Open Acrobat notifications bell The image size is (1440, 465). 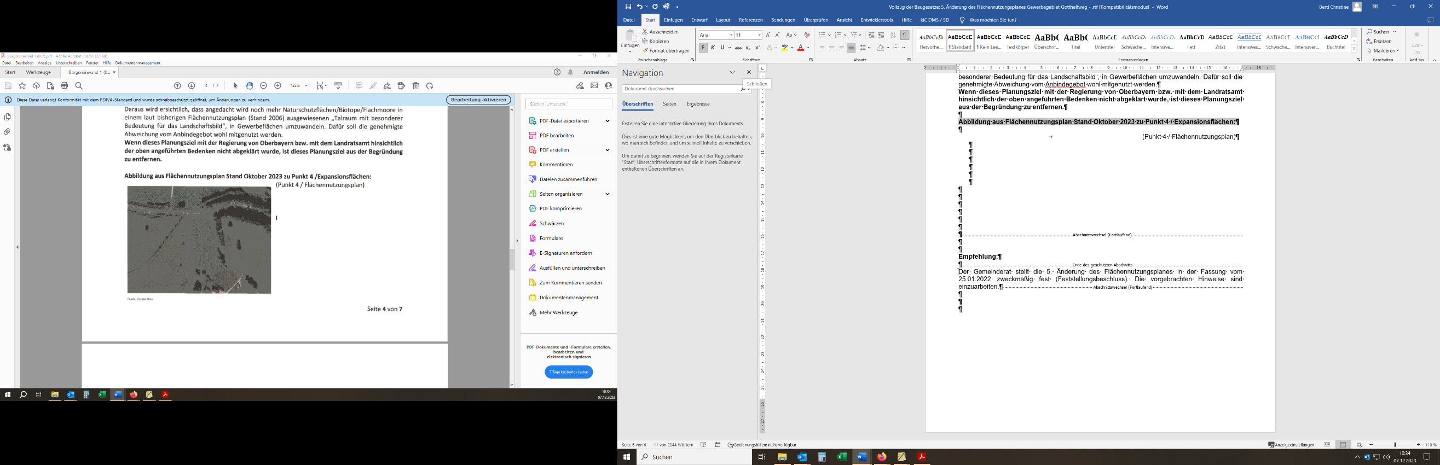coord(571,72)
